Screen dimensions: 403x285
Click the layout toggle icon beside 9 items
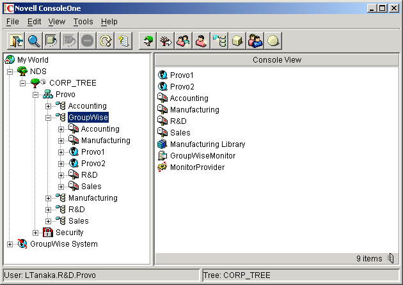coord(390,258)
